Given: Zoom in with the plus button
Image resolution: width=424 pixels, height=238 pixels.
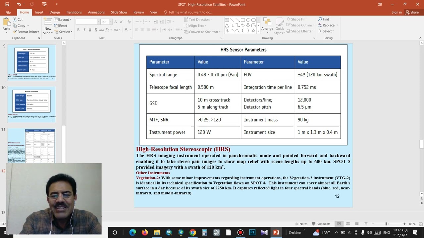Looking at the screenshot, I should tap(404, 224).
